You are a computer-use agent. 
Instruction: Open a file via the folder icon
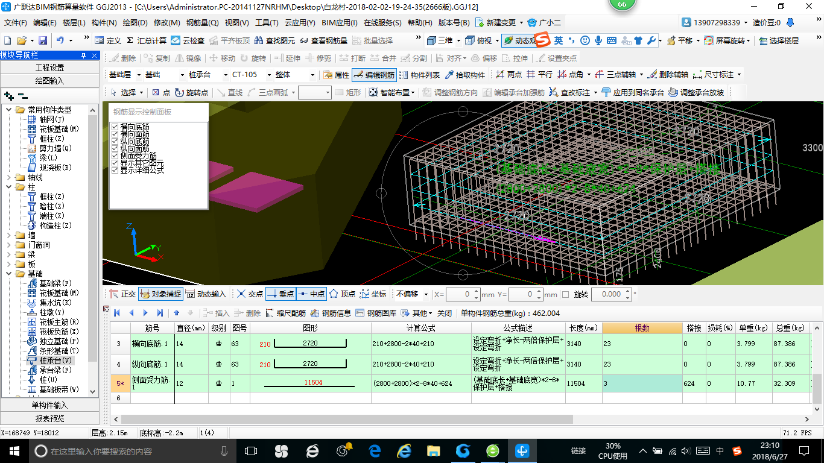click(x=22, y=40)
